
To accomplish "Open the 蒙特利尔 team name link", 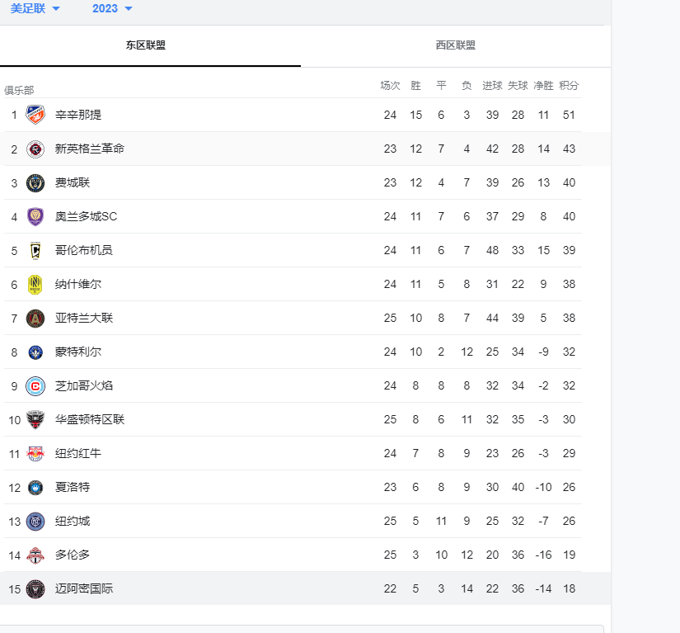I will click(x=78, y=352).
